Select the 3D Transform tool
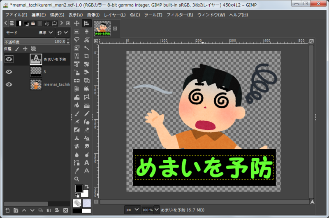The image size is (329, 218). click(87, 81)
